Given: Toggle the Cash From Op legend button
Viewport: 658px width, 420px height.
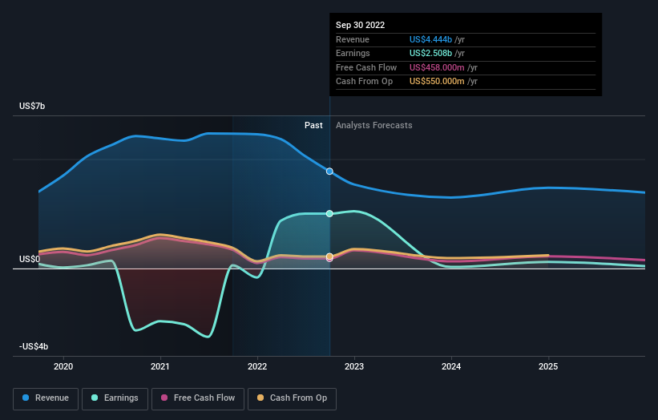Looking at the screenshot, I should tap(292, 398).
